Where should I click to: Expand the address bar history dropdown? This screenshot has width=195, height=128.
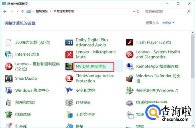coord(134,11)
